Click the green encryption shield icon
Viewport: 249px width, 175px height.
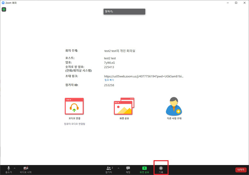pyautogui.click(x=4, y=10)
